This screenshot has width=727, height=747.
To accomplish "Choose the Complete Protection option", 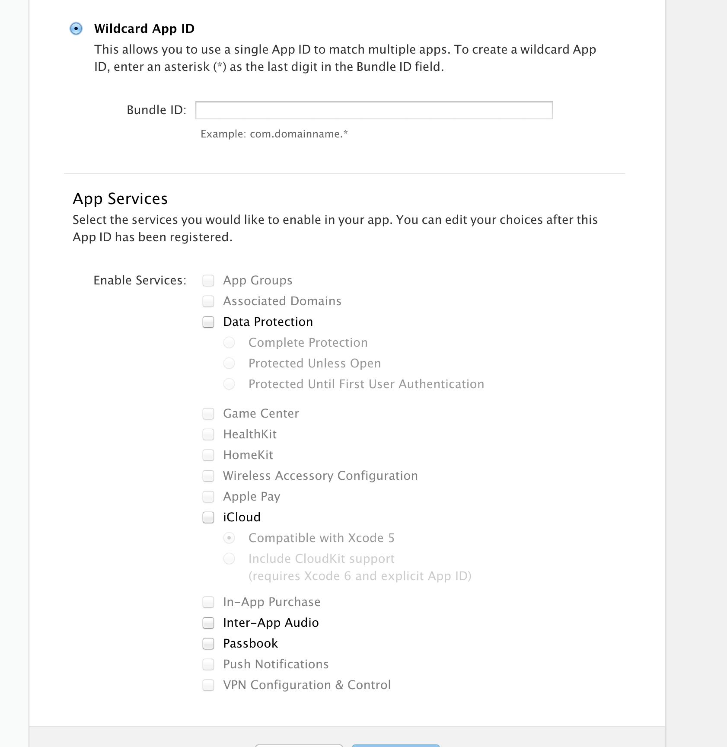I will coord(229,343).
